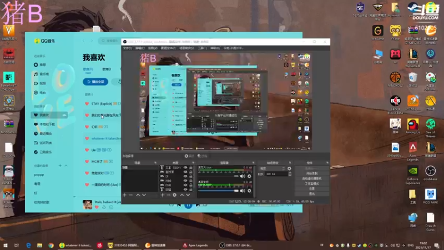Image resolution: width=444 pixels, height=250 pixels.
Task: Toggle visibility of CF source
Action: 185,176
